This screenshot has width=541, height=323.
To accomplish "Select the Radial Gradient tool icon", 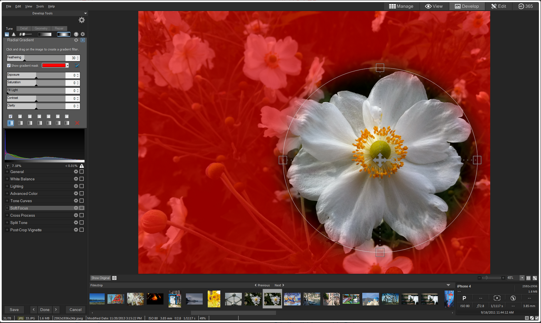I will (64, 34).
